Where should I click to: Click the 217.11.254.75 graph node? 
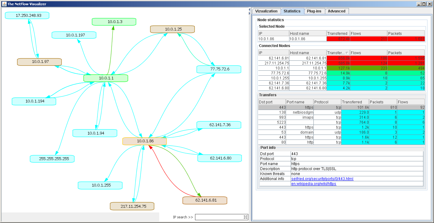132,206
